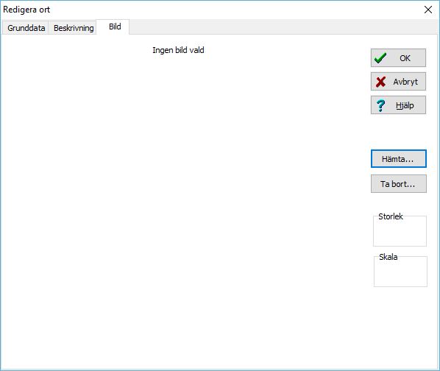440x371 pixels.
Task: Open the Beskrivning tab
Action: (x=74, y=28)
